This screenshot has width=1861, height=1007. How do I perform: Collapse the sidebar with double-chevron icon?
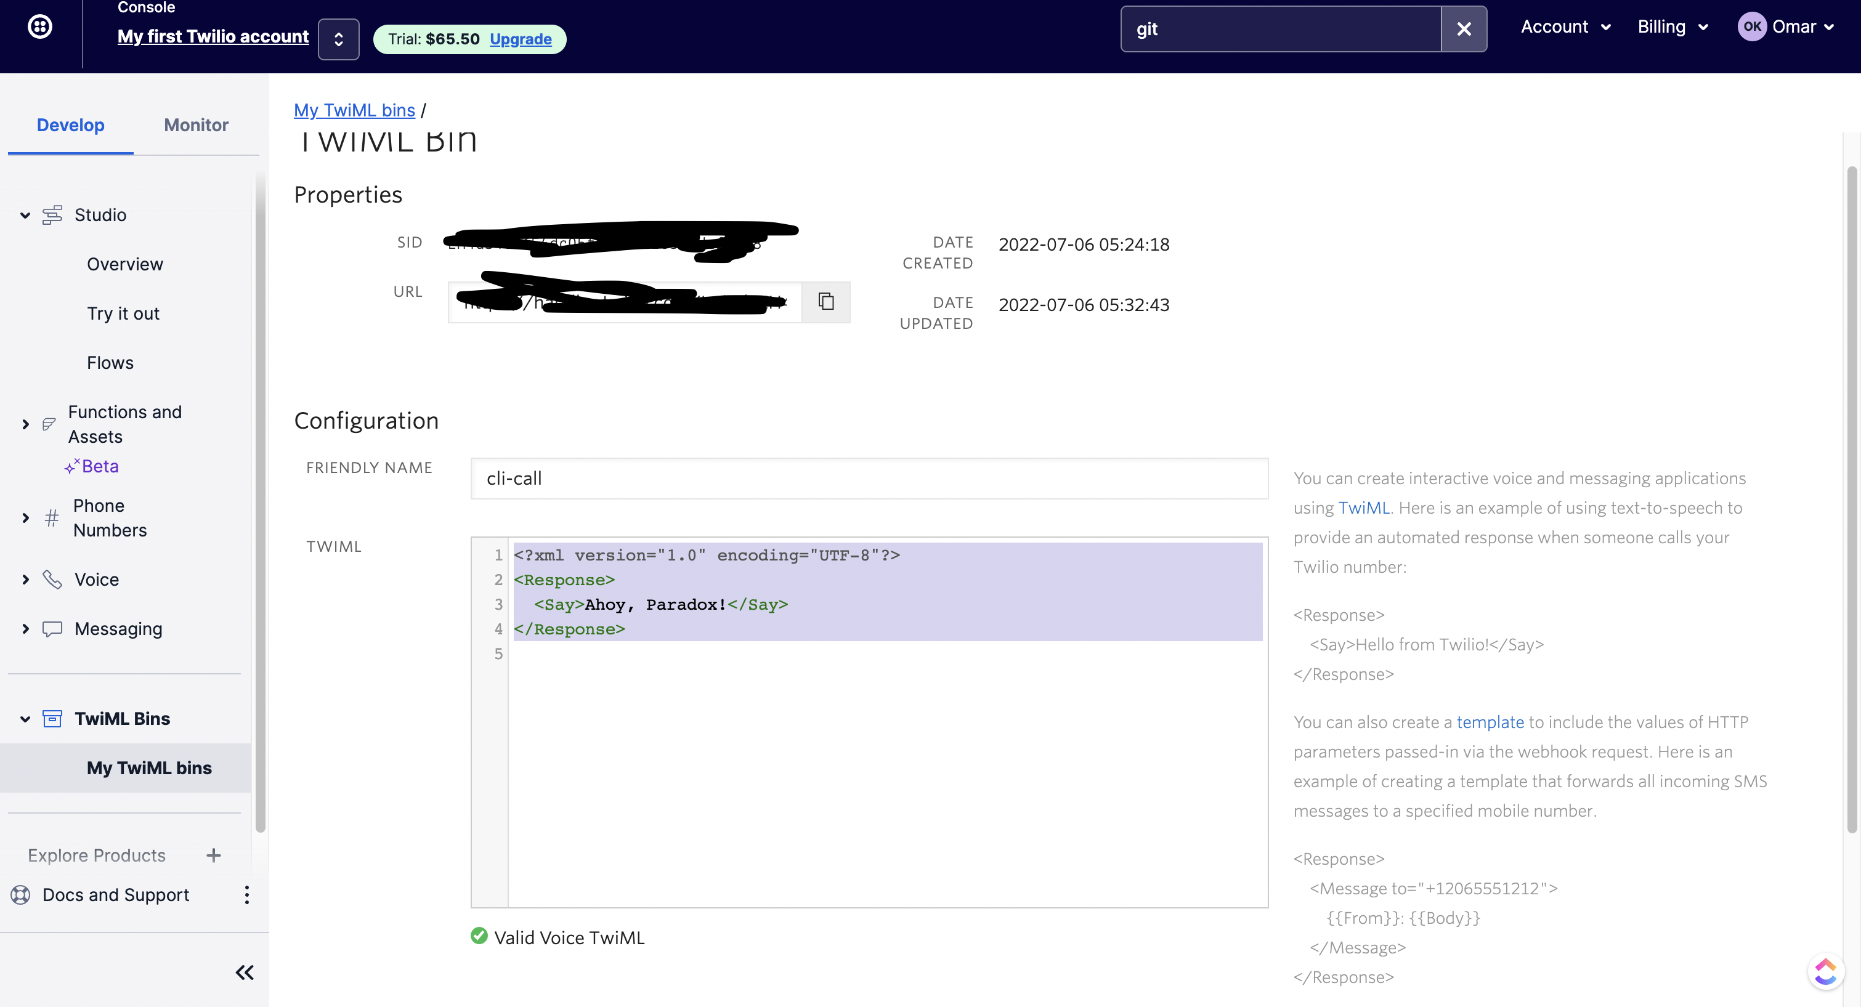pos(244,973)
